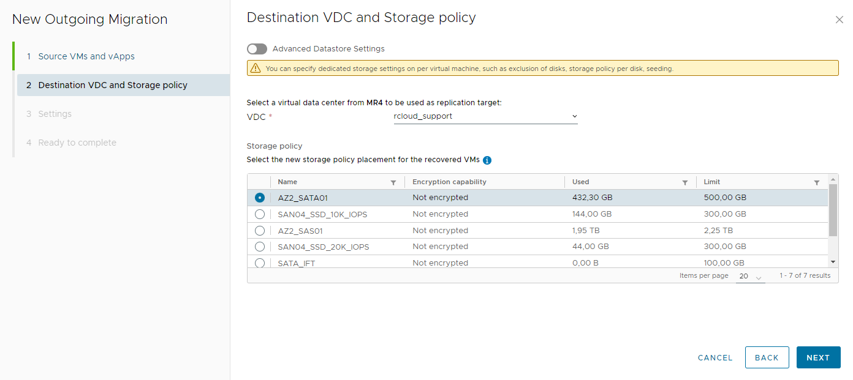Screen dimensions: 853x380
Task: Click the yellow warning triangle icon
Action: pyautogui.click(x=256, y=68)
